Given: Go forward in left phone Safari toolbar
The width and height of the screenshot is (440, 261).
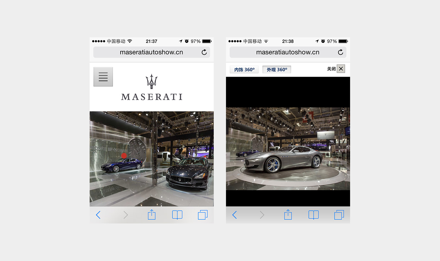Looking at the screenshot, I should tap(125, 215).
